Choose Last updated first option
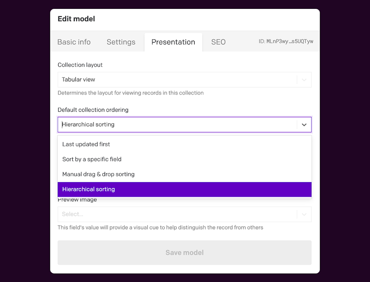 pyautogui.click(x=185, y=144)
